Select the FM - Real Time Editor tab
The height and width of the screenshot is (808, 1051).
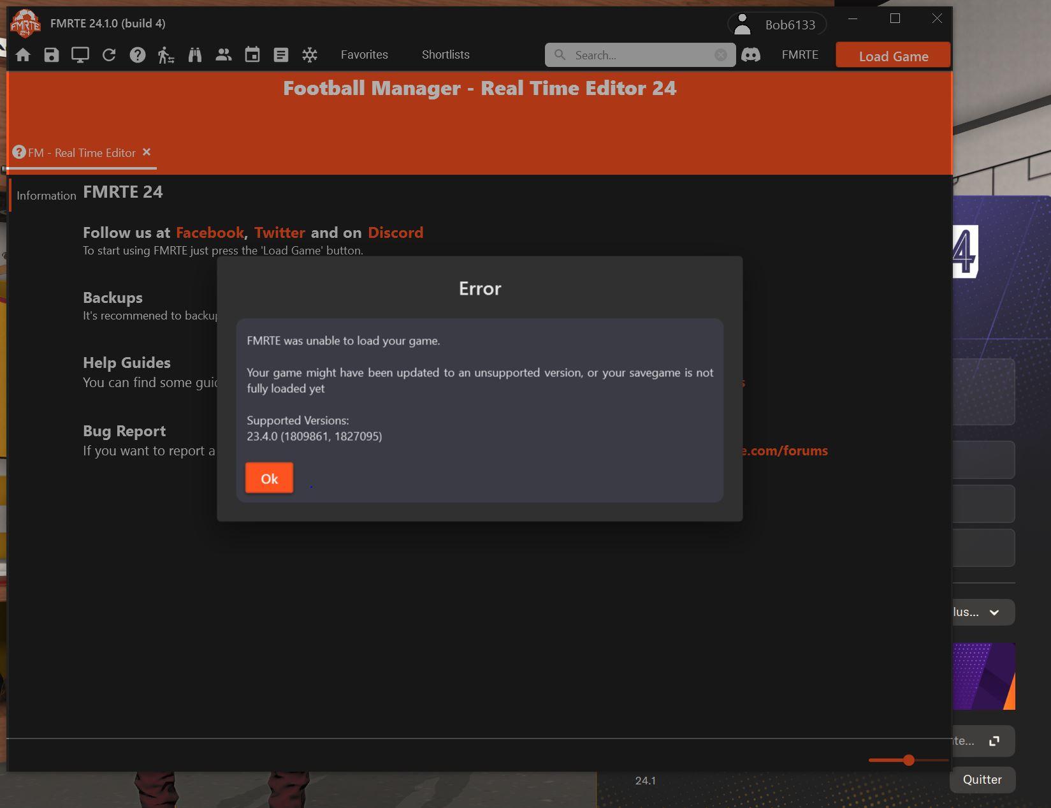(x=82, y=153)
